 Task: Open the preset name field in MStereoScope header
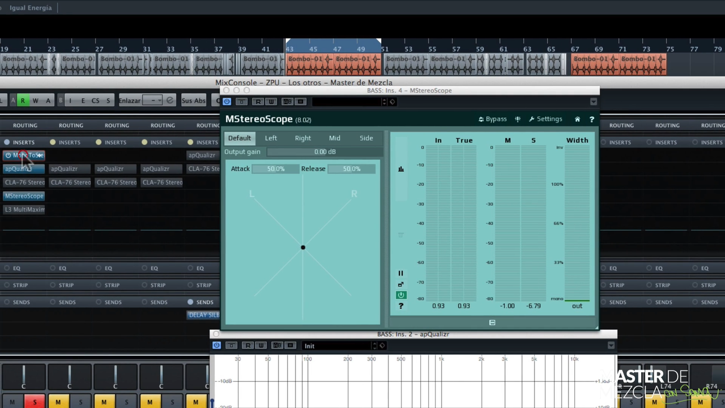347,101
